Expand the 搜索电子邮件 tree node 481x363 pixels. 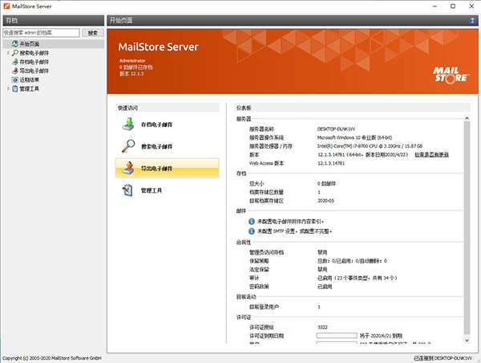(7, 53)
